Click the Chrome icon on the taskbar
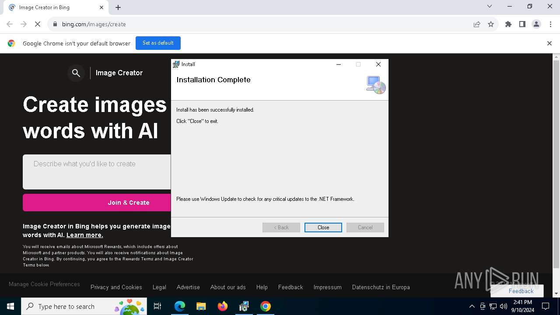 point(265,306)
